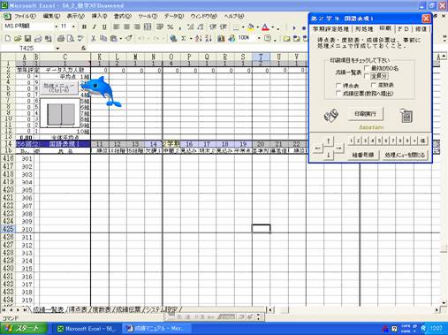This screenshot has width=448, height=335.
Task: Open the Name Box dropdown arrow
Action: click(x=57, y=48)
